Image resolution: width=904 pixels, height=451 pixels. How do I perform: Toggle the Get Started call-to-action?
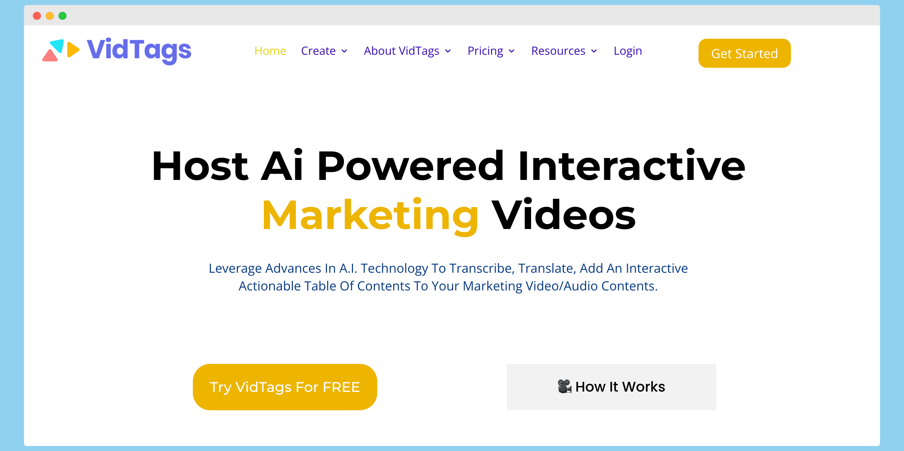click(744, 53)
